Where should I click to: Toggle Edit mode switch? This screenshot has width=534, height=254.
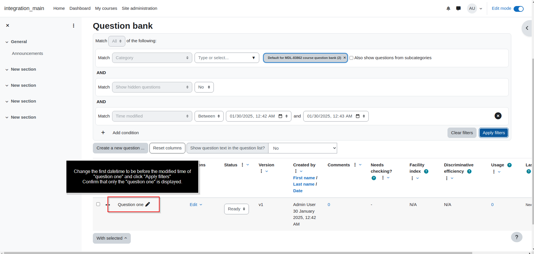tap(518, 9)
